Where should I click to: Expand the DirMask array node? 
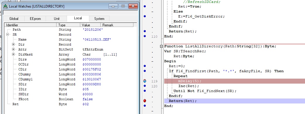point(13,54)
